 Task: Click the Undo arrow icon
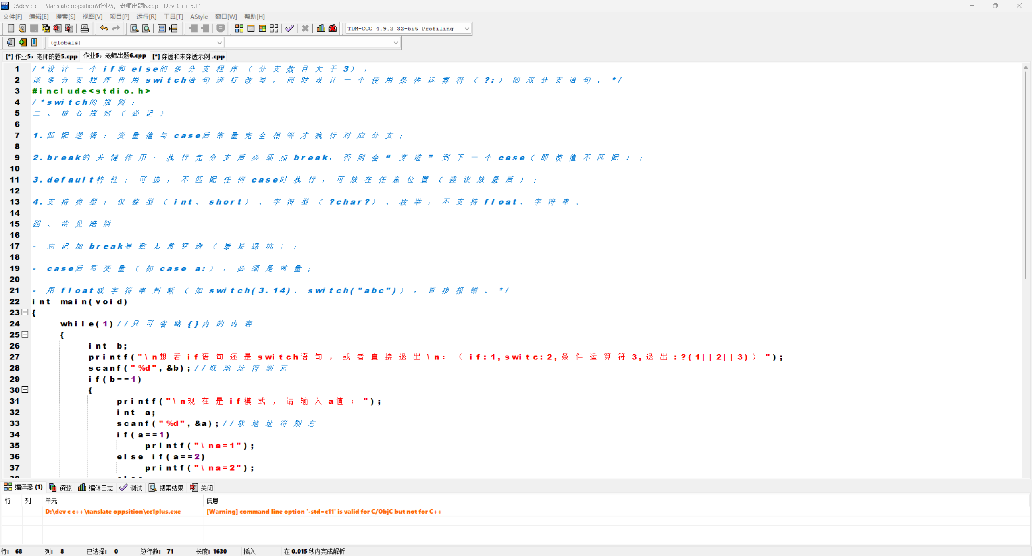(104, 28)
